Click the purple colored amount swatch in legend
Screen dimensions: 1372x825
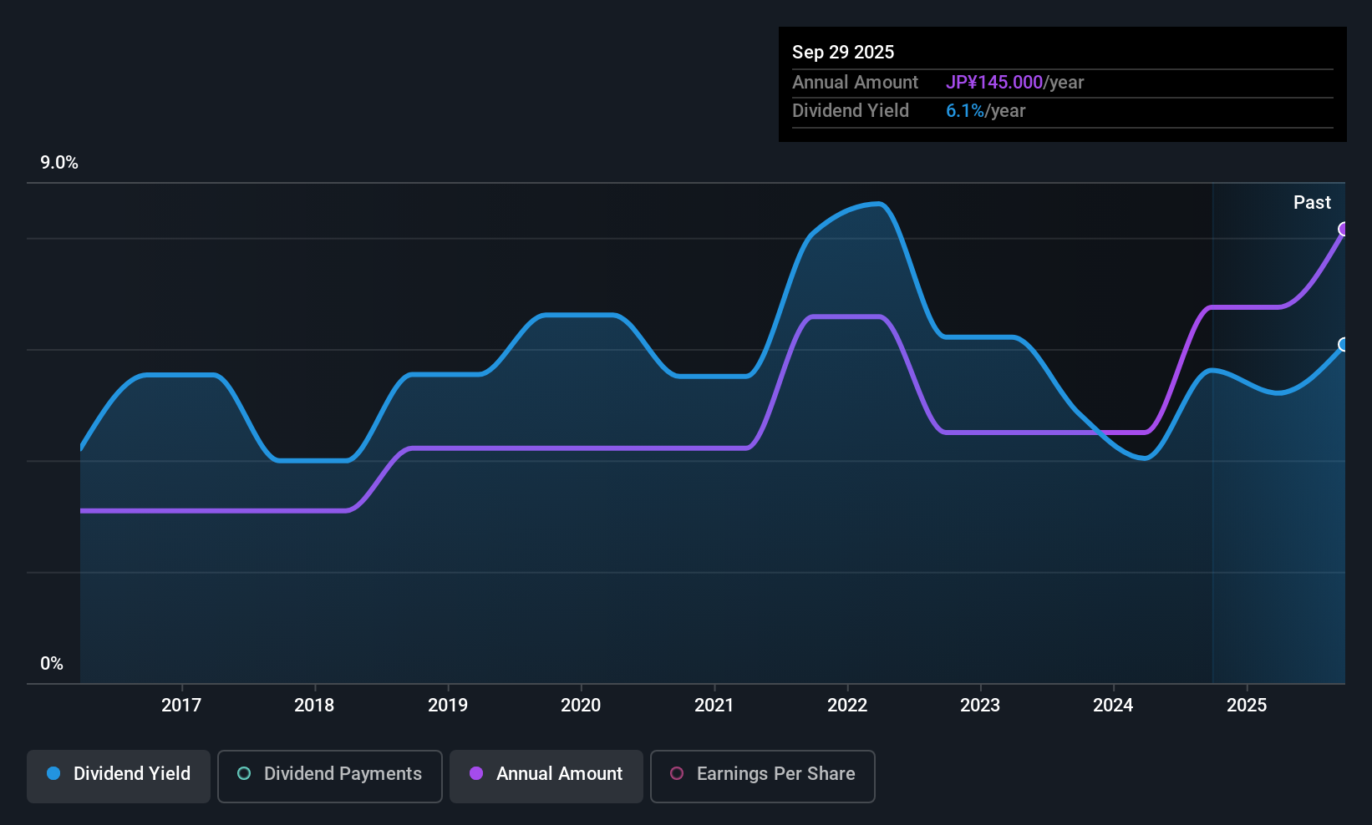click(x=475, y=773)
